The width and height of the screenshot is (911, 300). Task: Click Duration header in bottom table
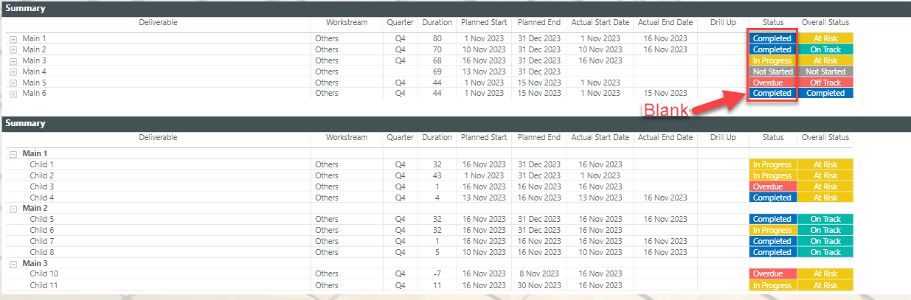coord(437,137)
